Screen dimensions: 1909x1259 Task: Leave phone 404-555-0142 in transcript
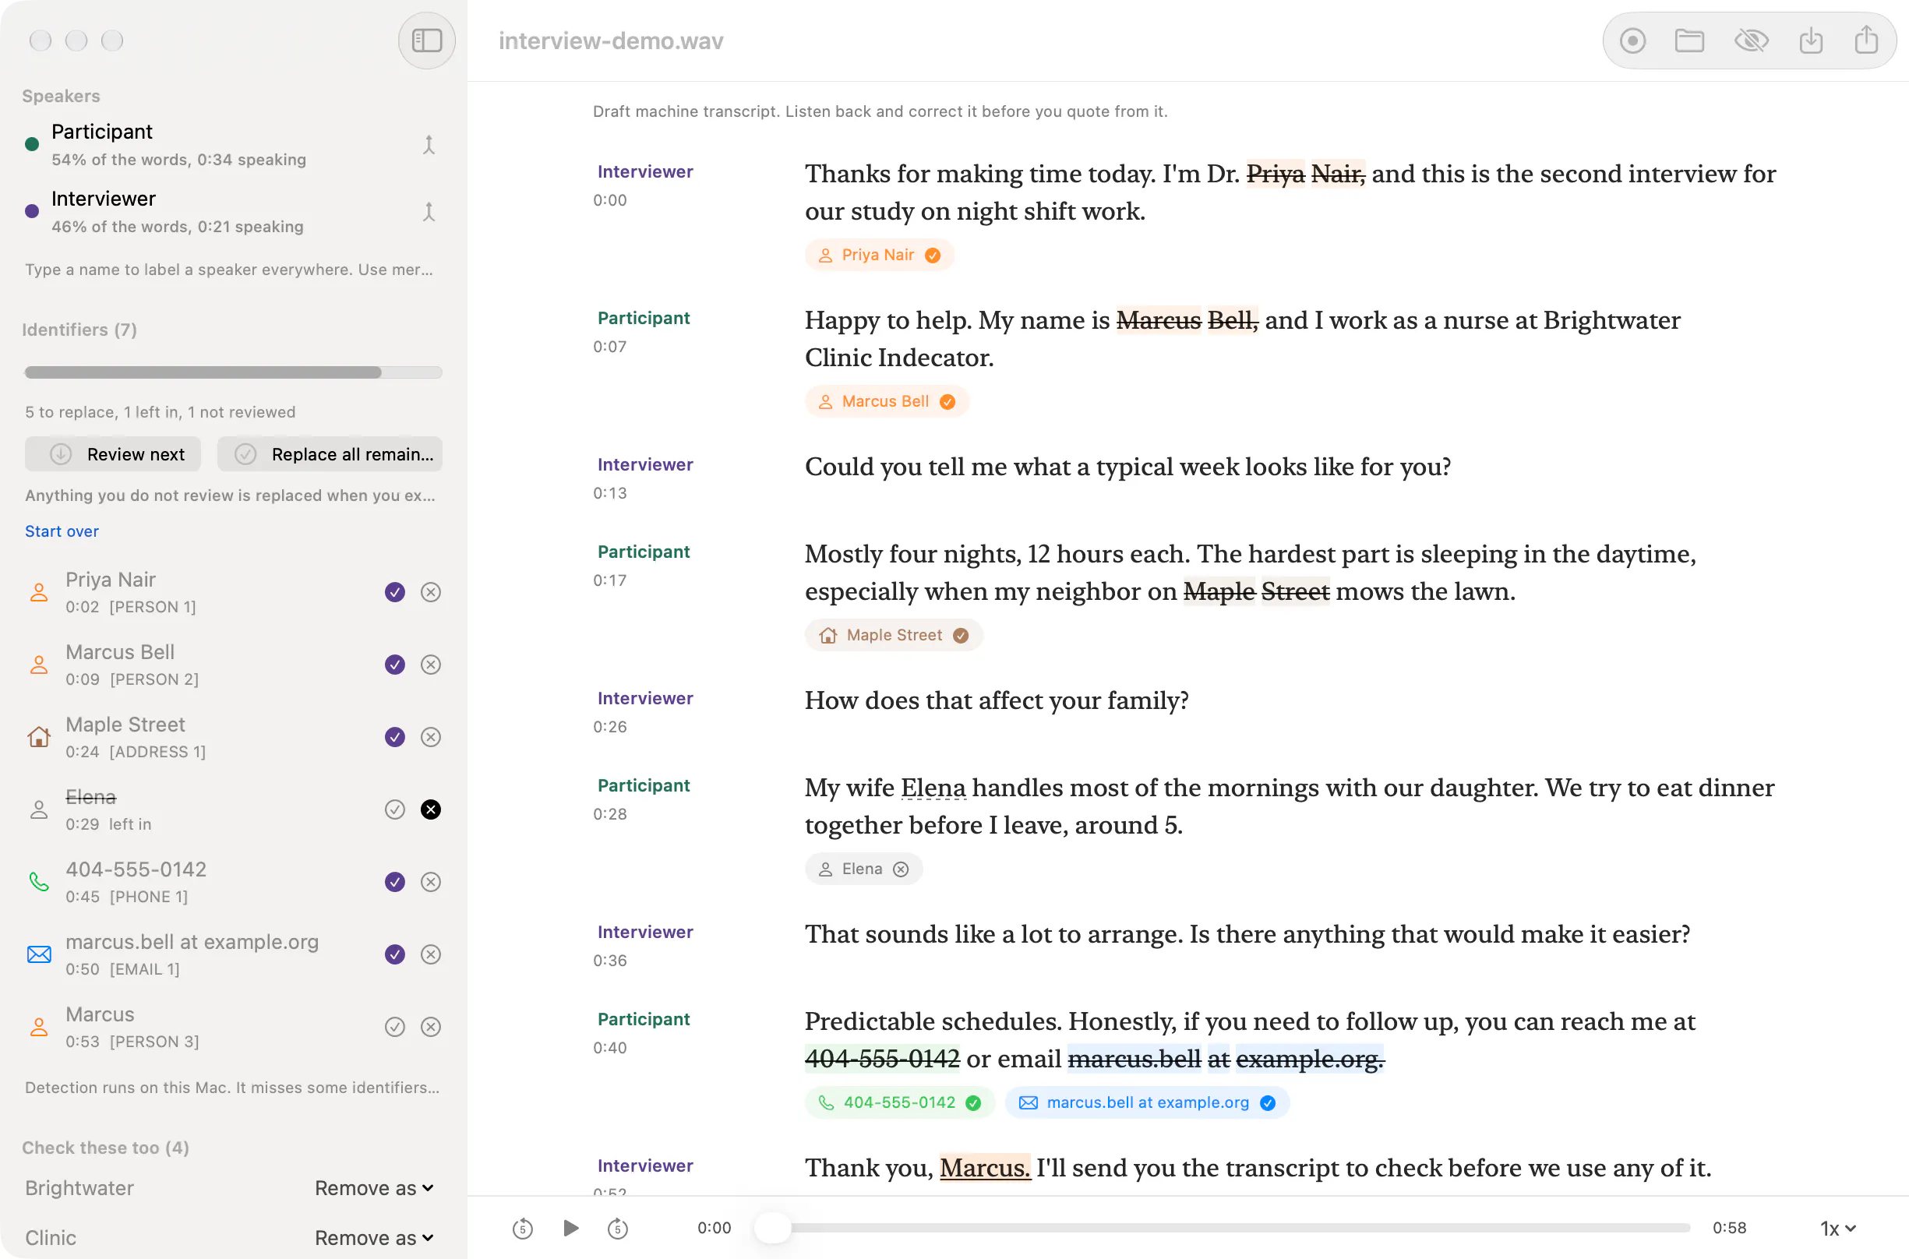point(430,882)
